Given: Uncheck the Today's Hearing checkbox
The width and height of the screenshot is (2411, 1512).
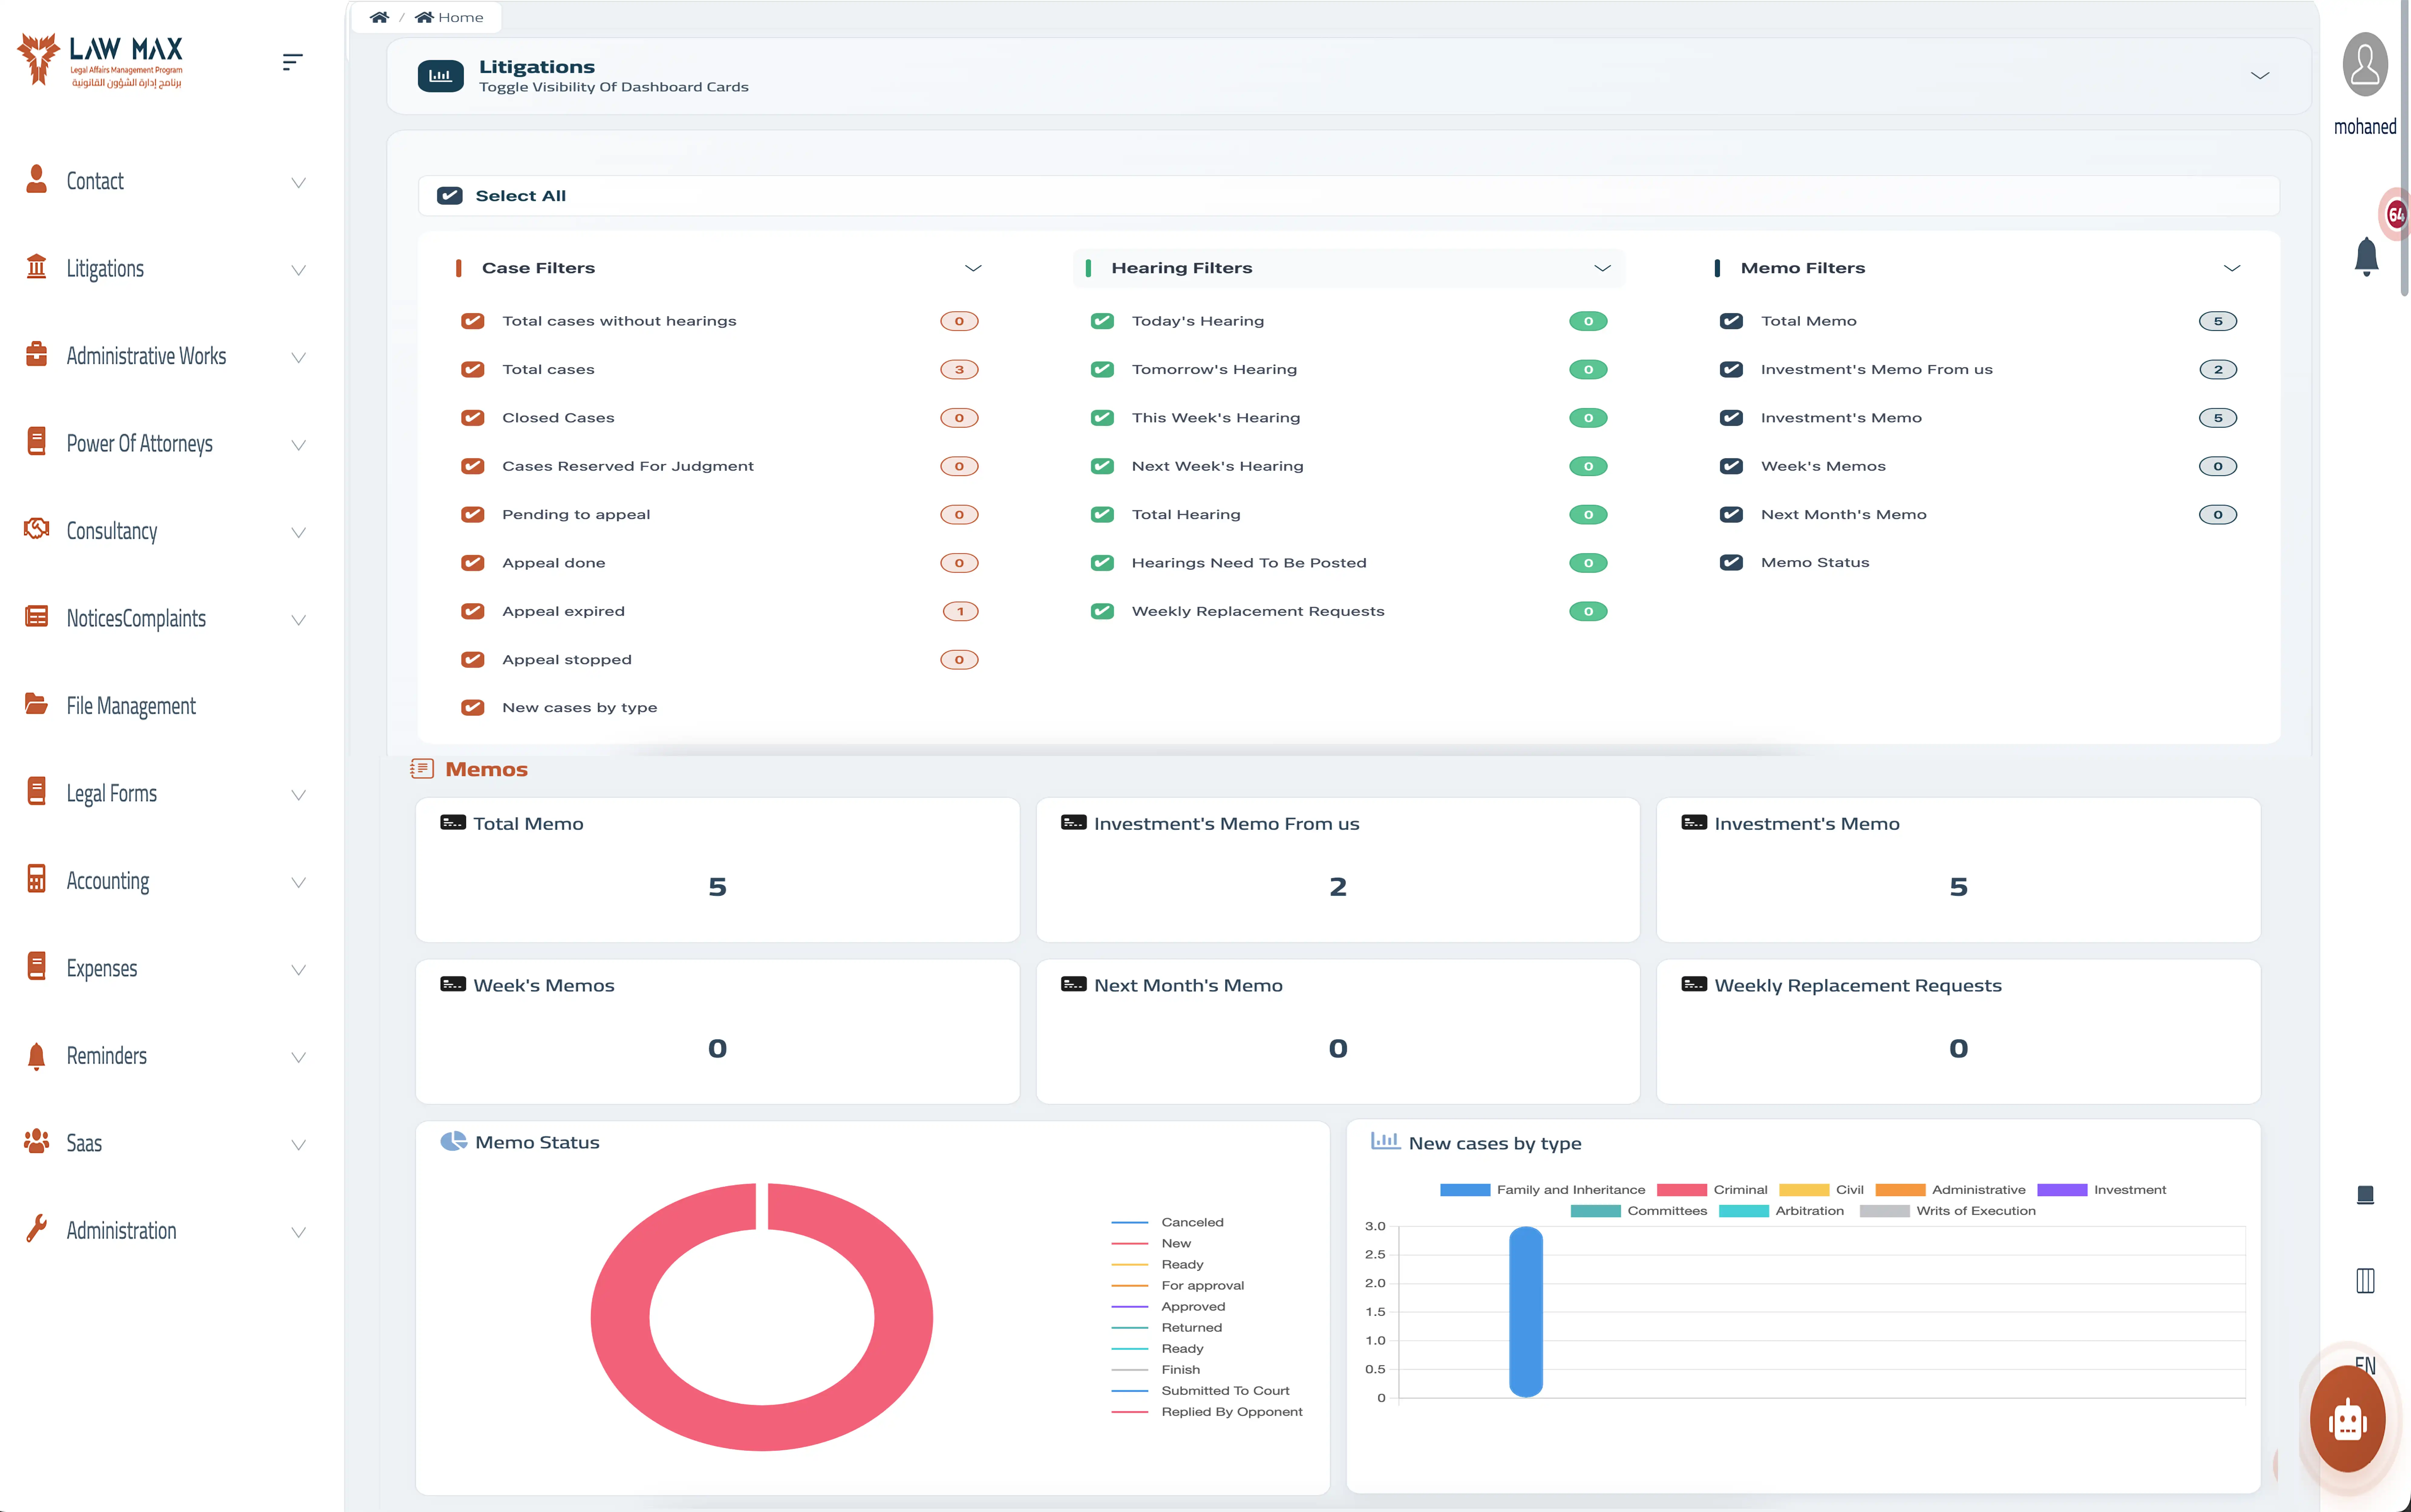Looking at the screenshot, I should tap(1102, 321).
